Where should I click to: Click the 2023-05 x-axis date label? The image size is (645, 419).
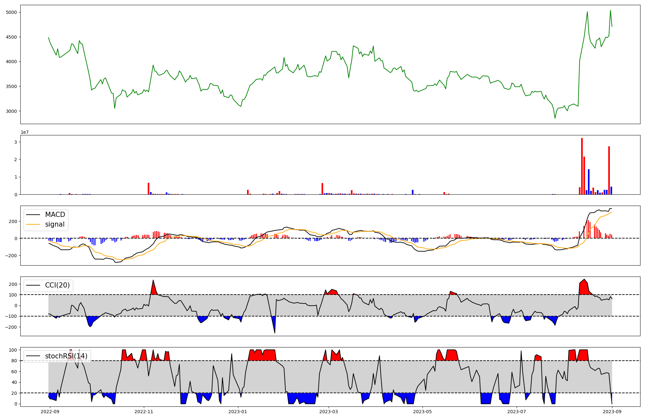tap(422, 412)
